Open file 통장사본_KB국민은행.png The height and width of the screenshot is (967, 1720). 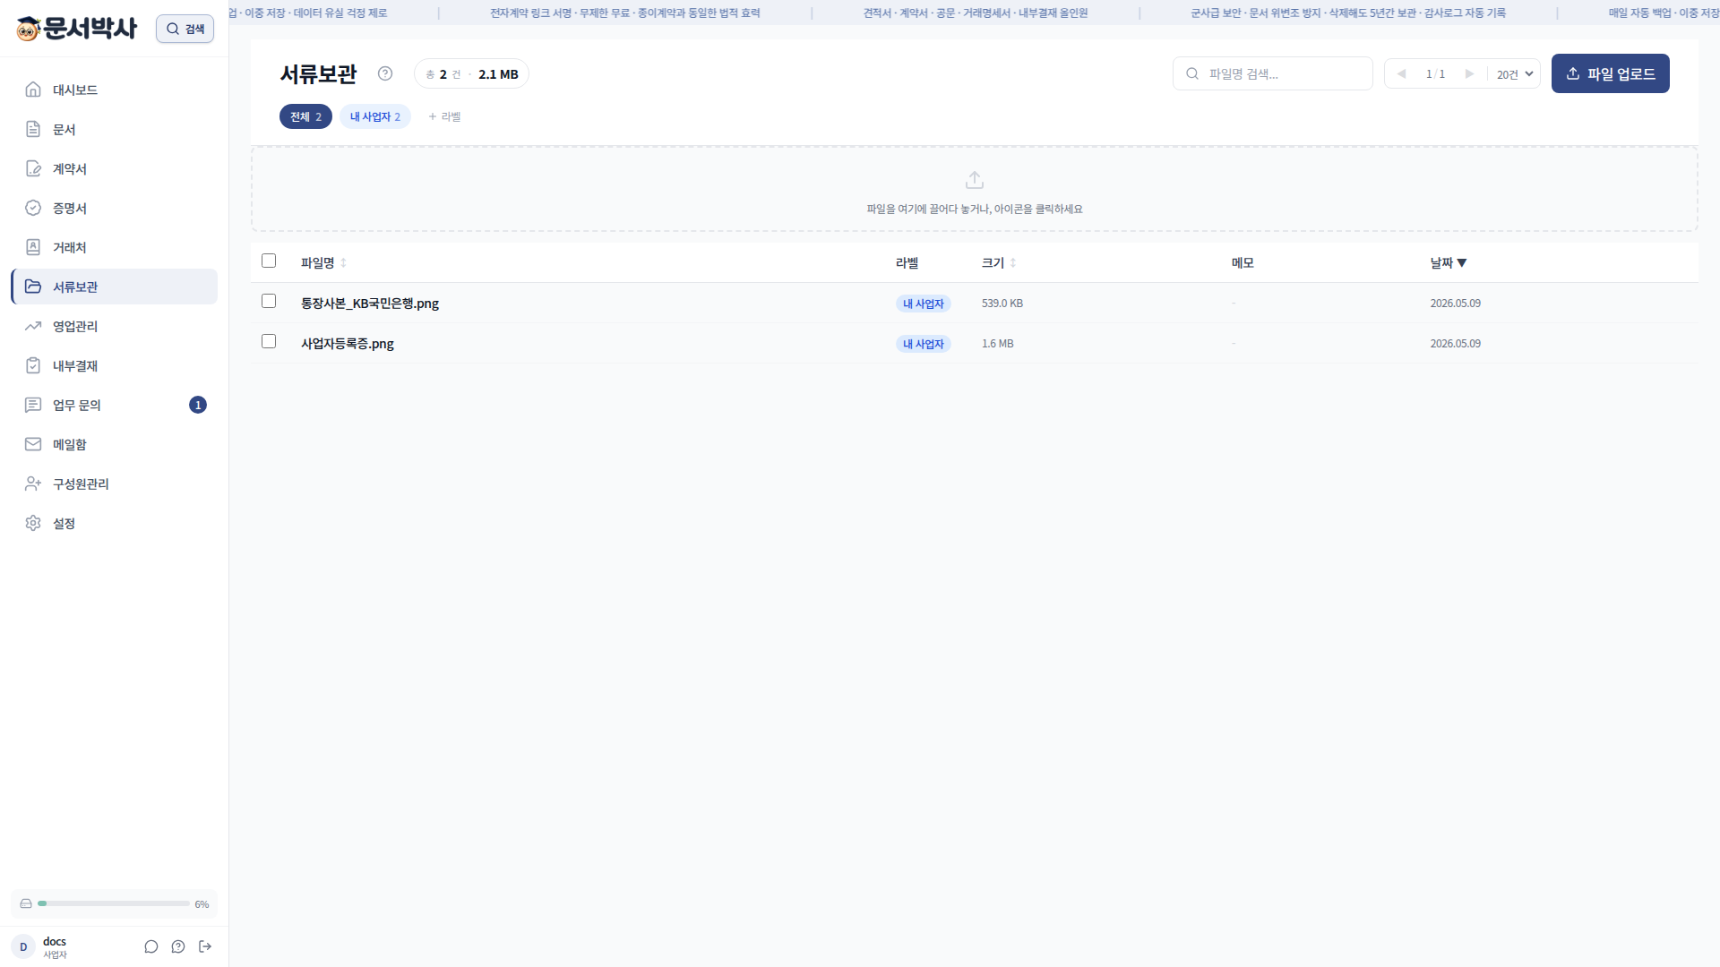[x=370, y=303]
